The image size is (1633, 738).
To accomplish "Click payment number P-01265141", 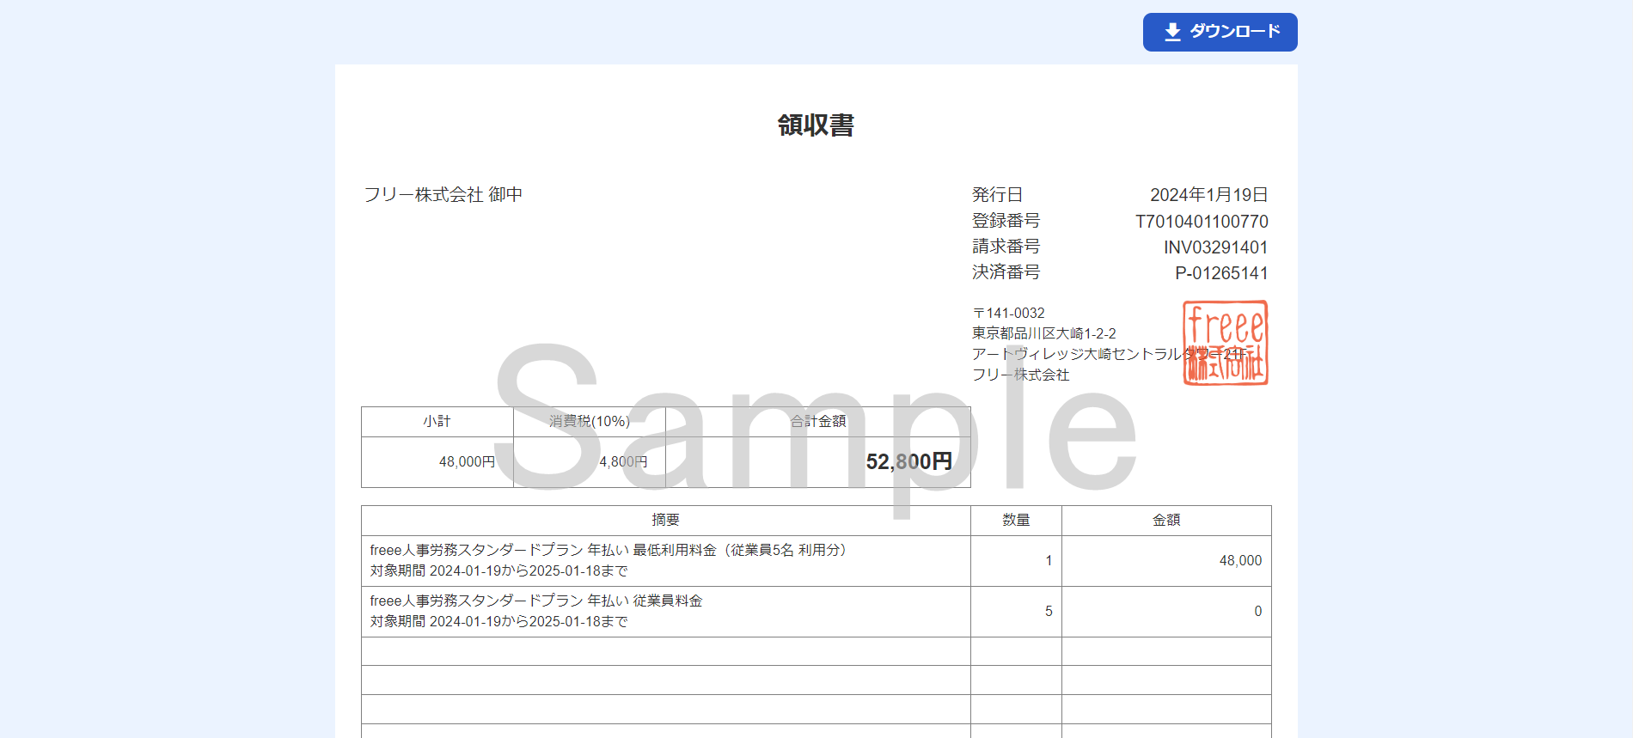I will tap(1221, 273).
